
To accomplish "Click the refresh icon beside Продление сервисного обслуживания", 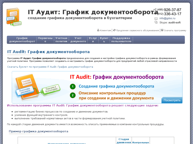I will click(x=114, y=30).
